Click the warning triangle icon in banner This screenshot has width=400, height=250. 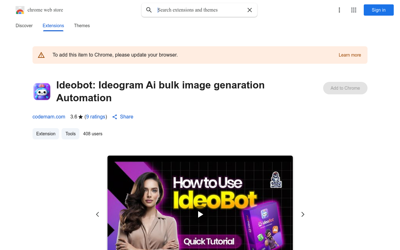(41, 55)
